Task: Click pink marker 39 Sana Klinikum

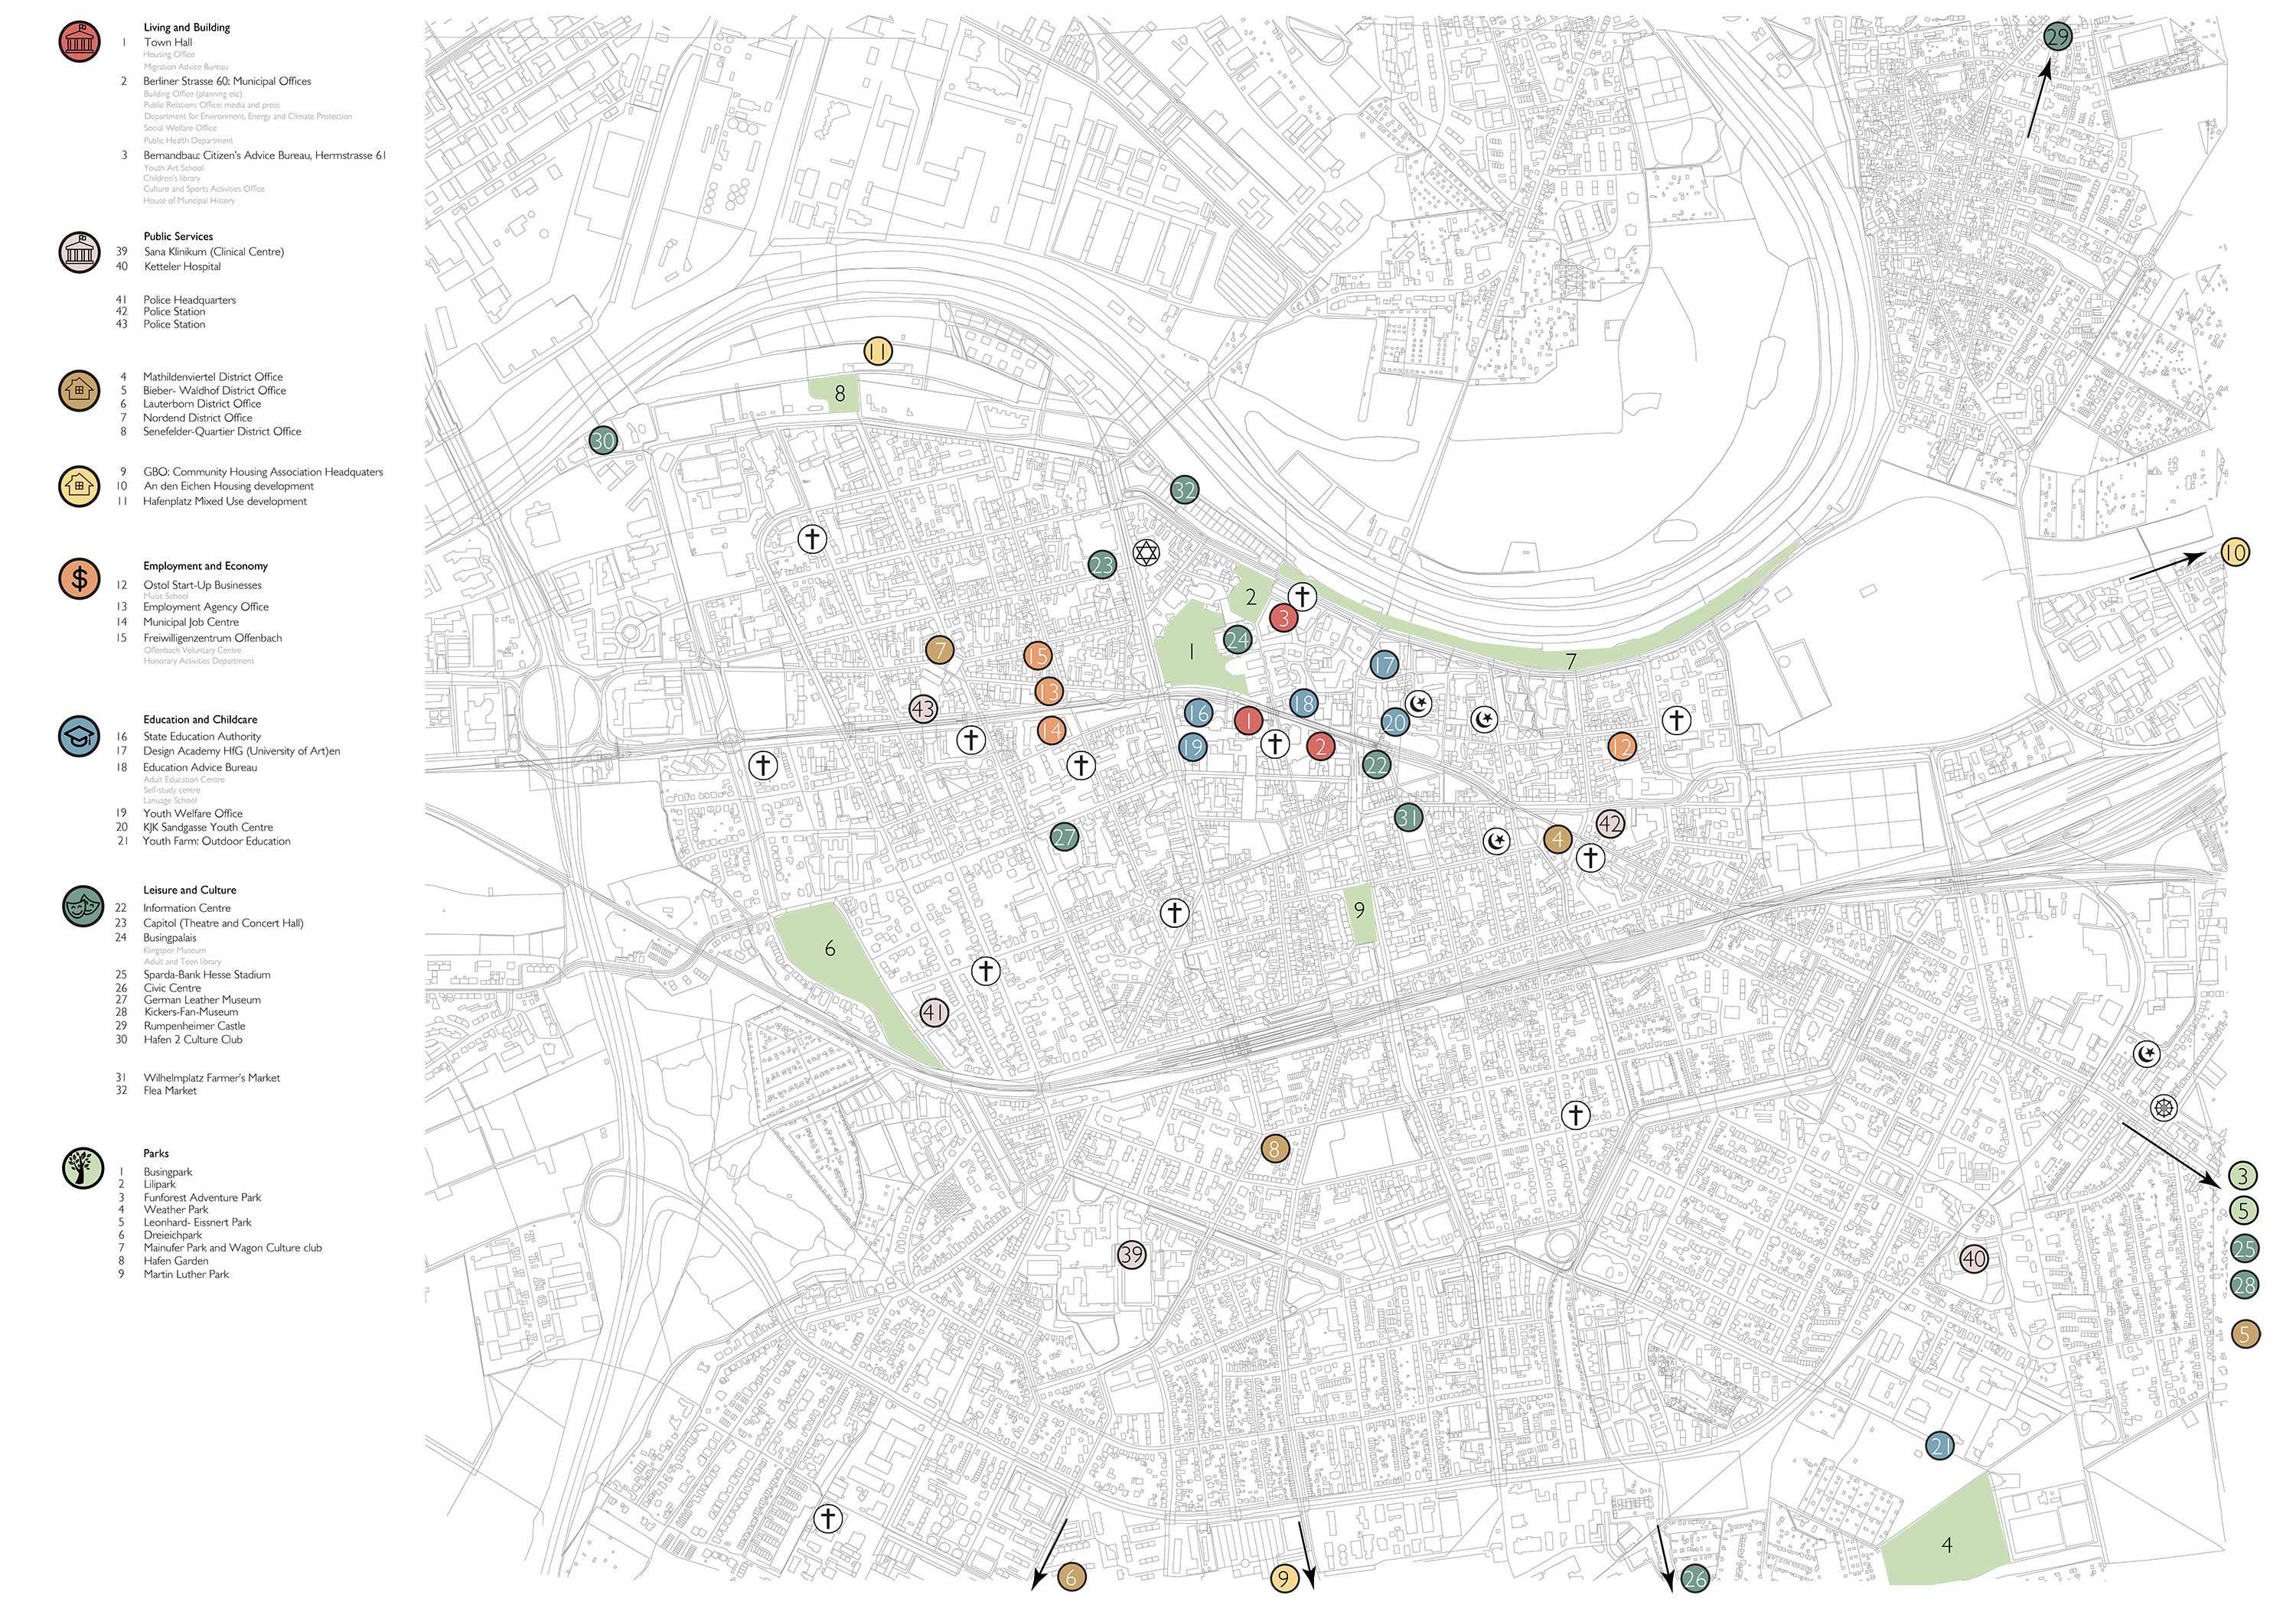Action: pos(1131,1255)
